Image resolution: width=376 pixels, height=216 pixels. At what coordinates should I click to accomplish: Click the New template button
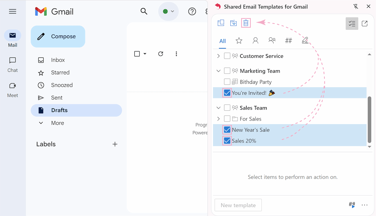click(x=238, y=205)
